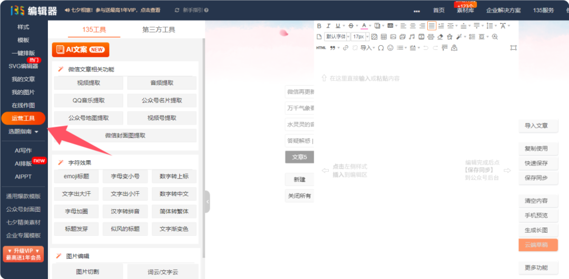This screenshot has width=569, height=279.
Task: Expand the blockquote dropdown arrow
Action: point(339,48)
